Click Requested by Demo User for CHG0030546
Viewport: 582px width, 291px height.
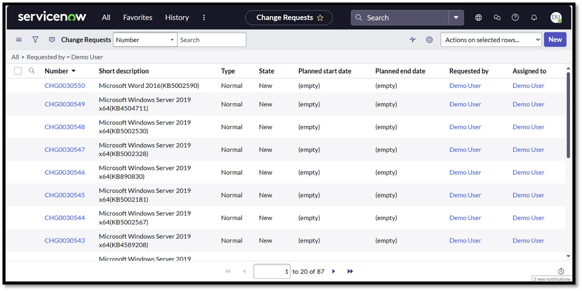tap(465, 172)
